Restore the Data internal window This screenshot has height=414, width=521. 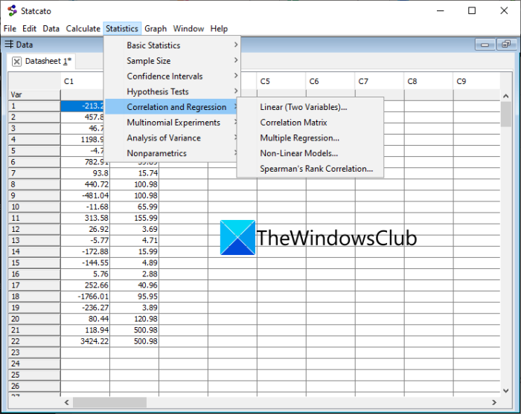tap(506, 45)
